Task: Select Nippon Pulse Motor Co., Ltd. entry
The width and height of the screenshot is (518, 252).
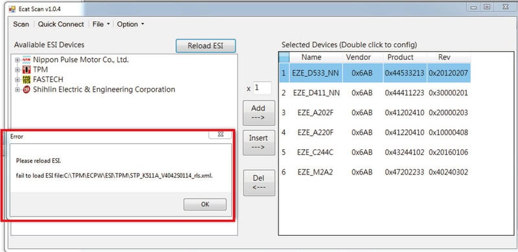Action: [x=81, y=60]
